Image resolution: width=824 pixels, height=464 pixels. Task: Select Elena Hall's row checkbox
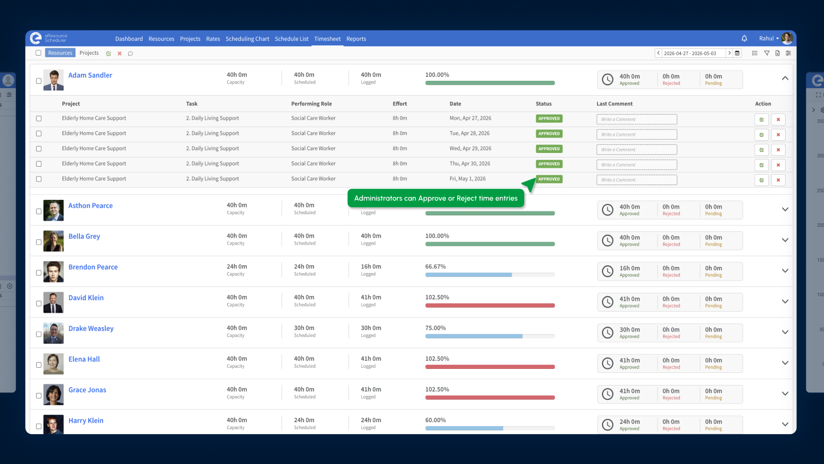(x=39, y=365)
